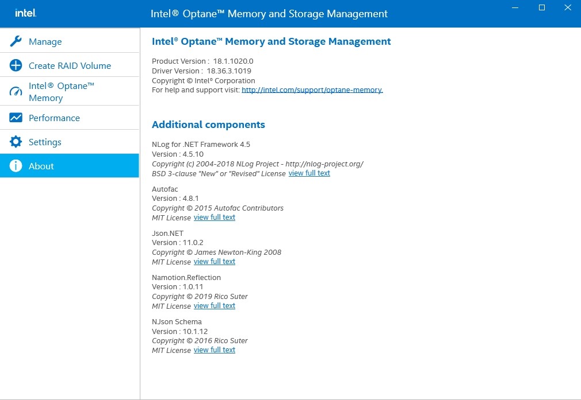
Task: Click the Create RAID Volume plus icon
Action: (x=16, y=65)
